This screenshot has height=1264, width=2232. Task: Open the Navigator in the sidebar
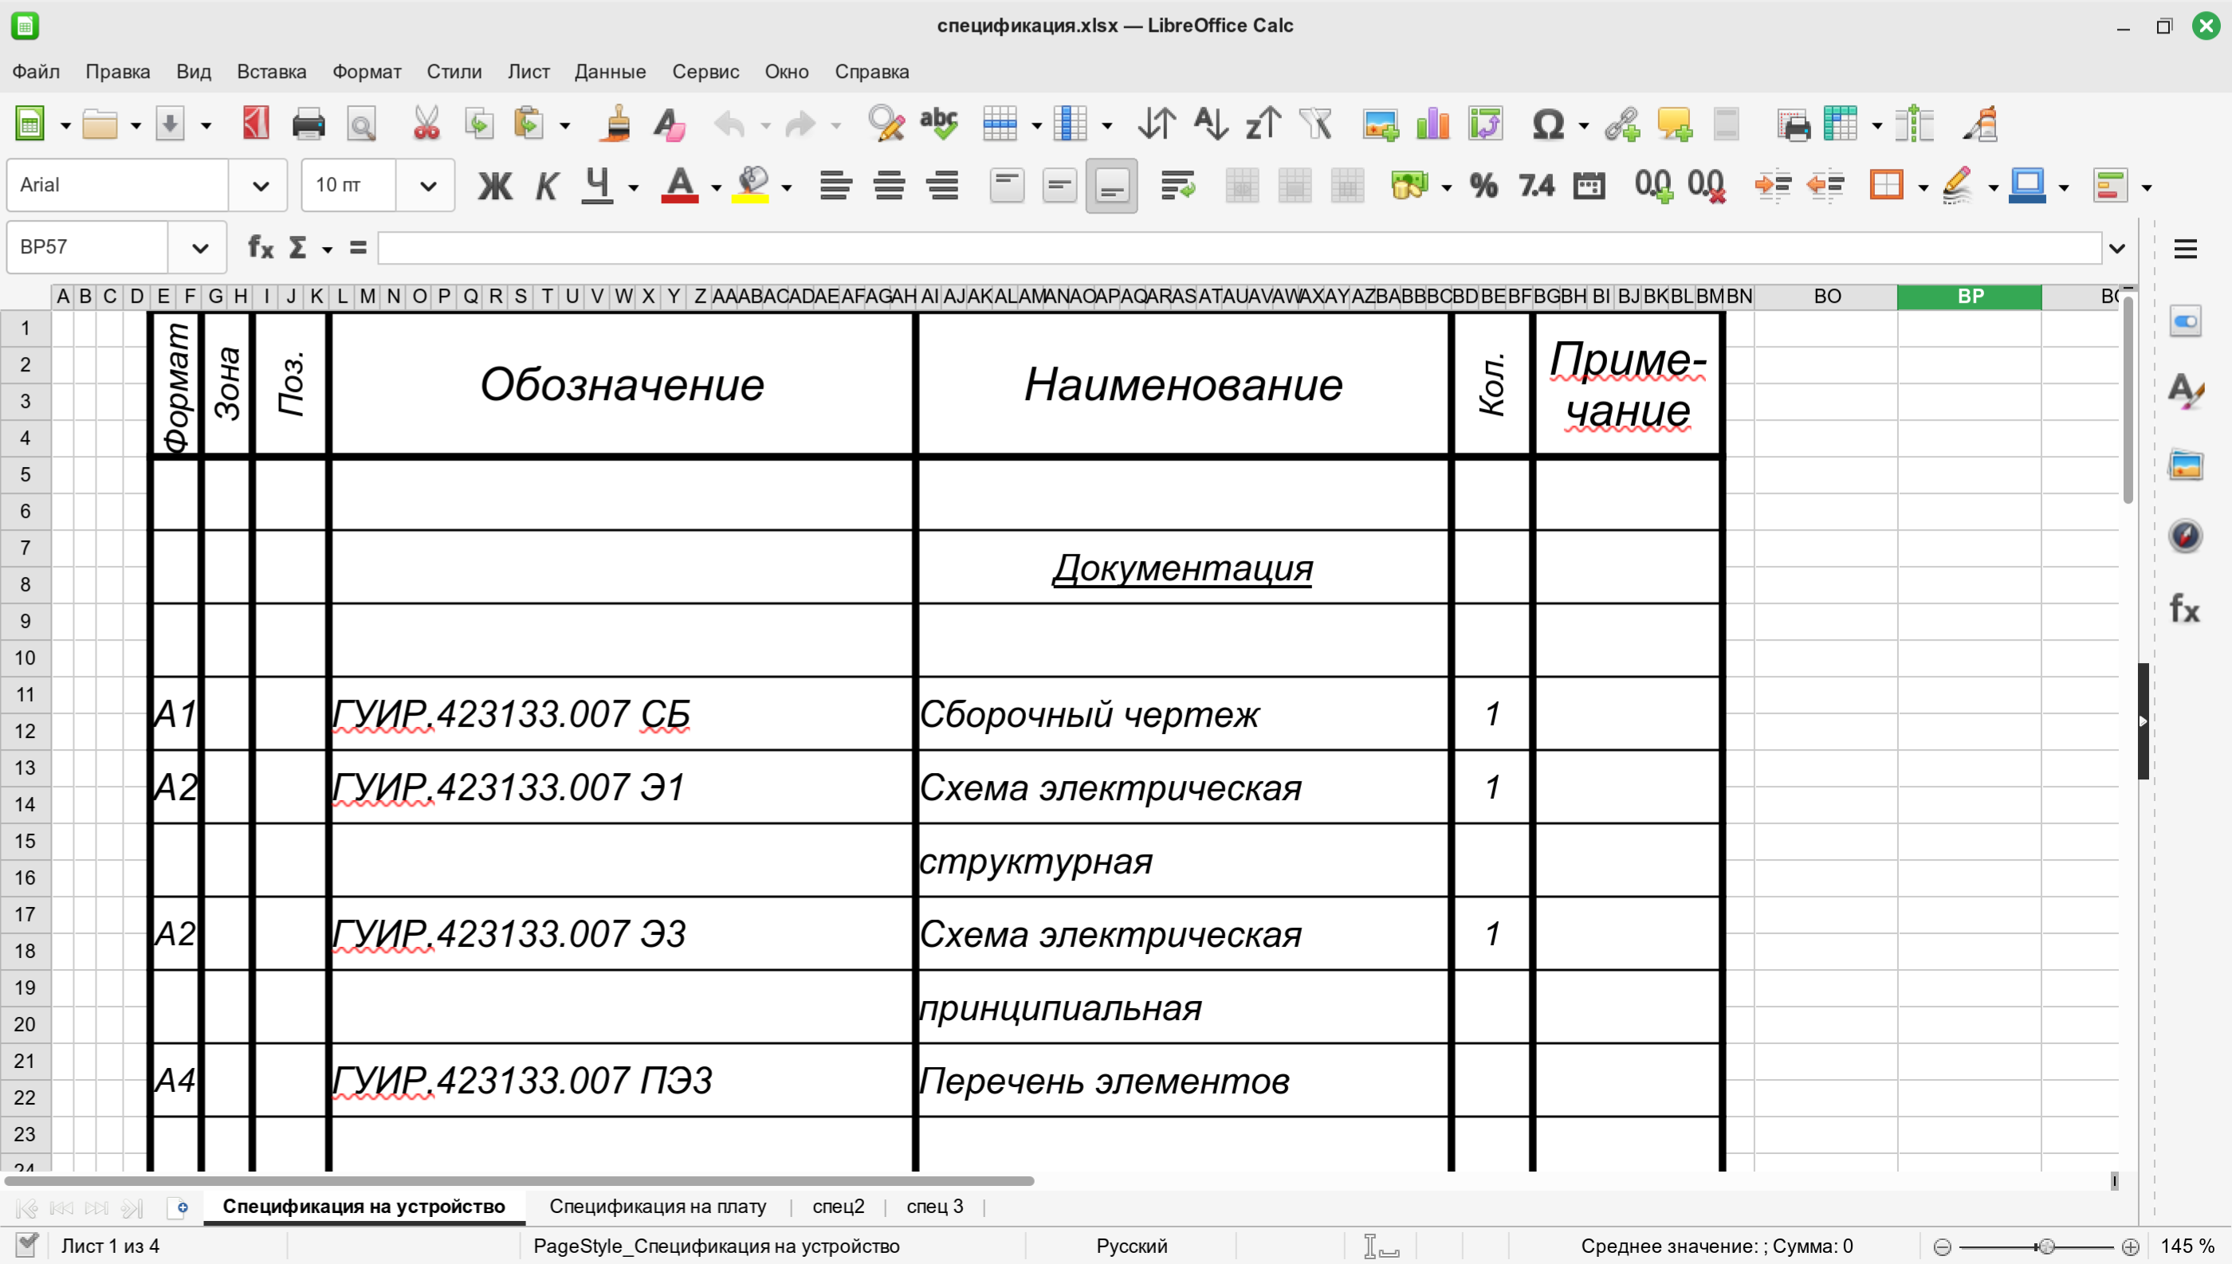point(2184,535)
